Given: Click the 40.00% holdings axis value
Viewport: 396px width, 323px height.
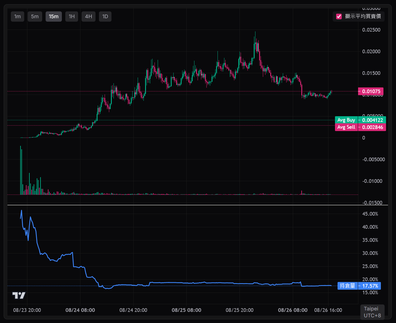Looking at the screenshot, I should coord(370,227).
